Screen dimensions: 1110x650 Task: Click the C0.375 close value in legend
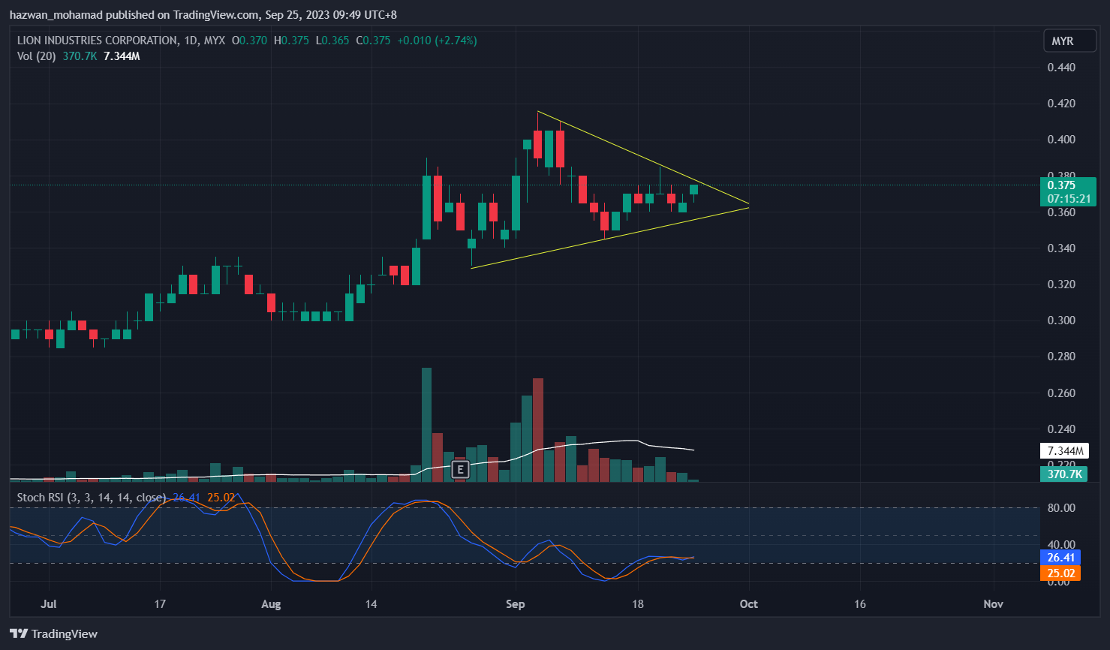tap(373, 41)
